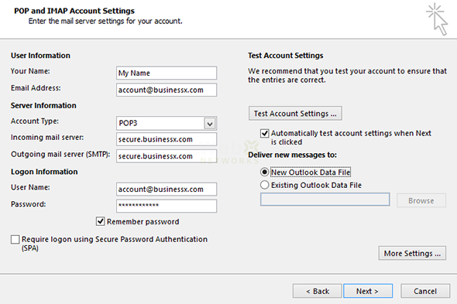Click the Outgoing mail server (SMTP) field
The image size is (457, 304).
pos(167,156)
